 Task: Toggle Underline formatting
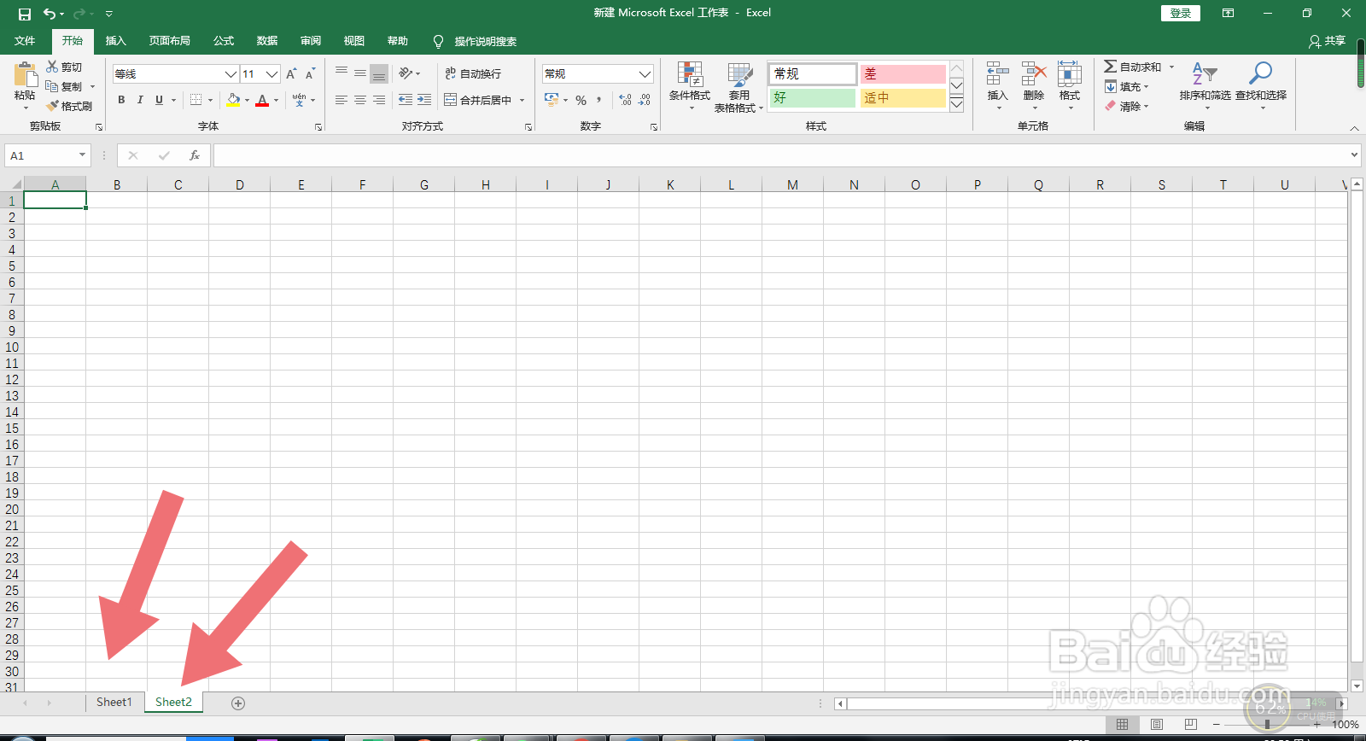(x=159, y=100)
